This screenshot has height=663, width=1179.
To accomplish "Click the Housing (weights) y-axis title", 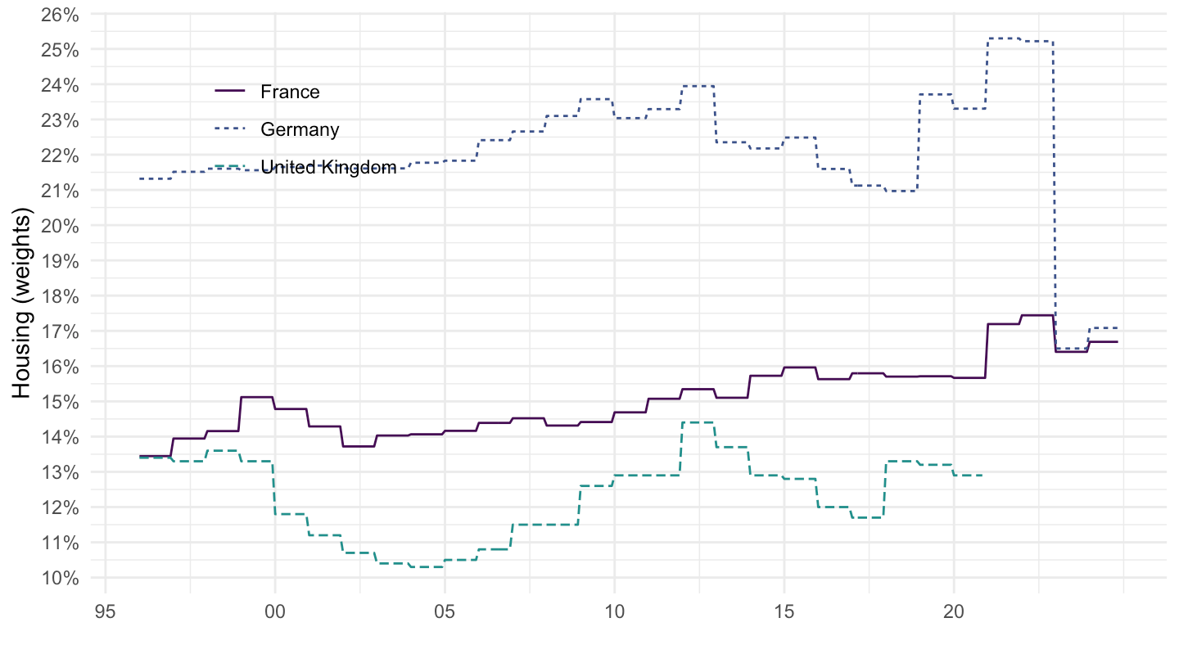I will pos(24,304).
